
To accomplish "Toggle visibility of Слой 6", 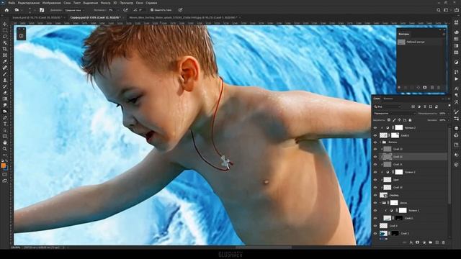I will 375,135.
